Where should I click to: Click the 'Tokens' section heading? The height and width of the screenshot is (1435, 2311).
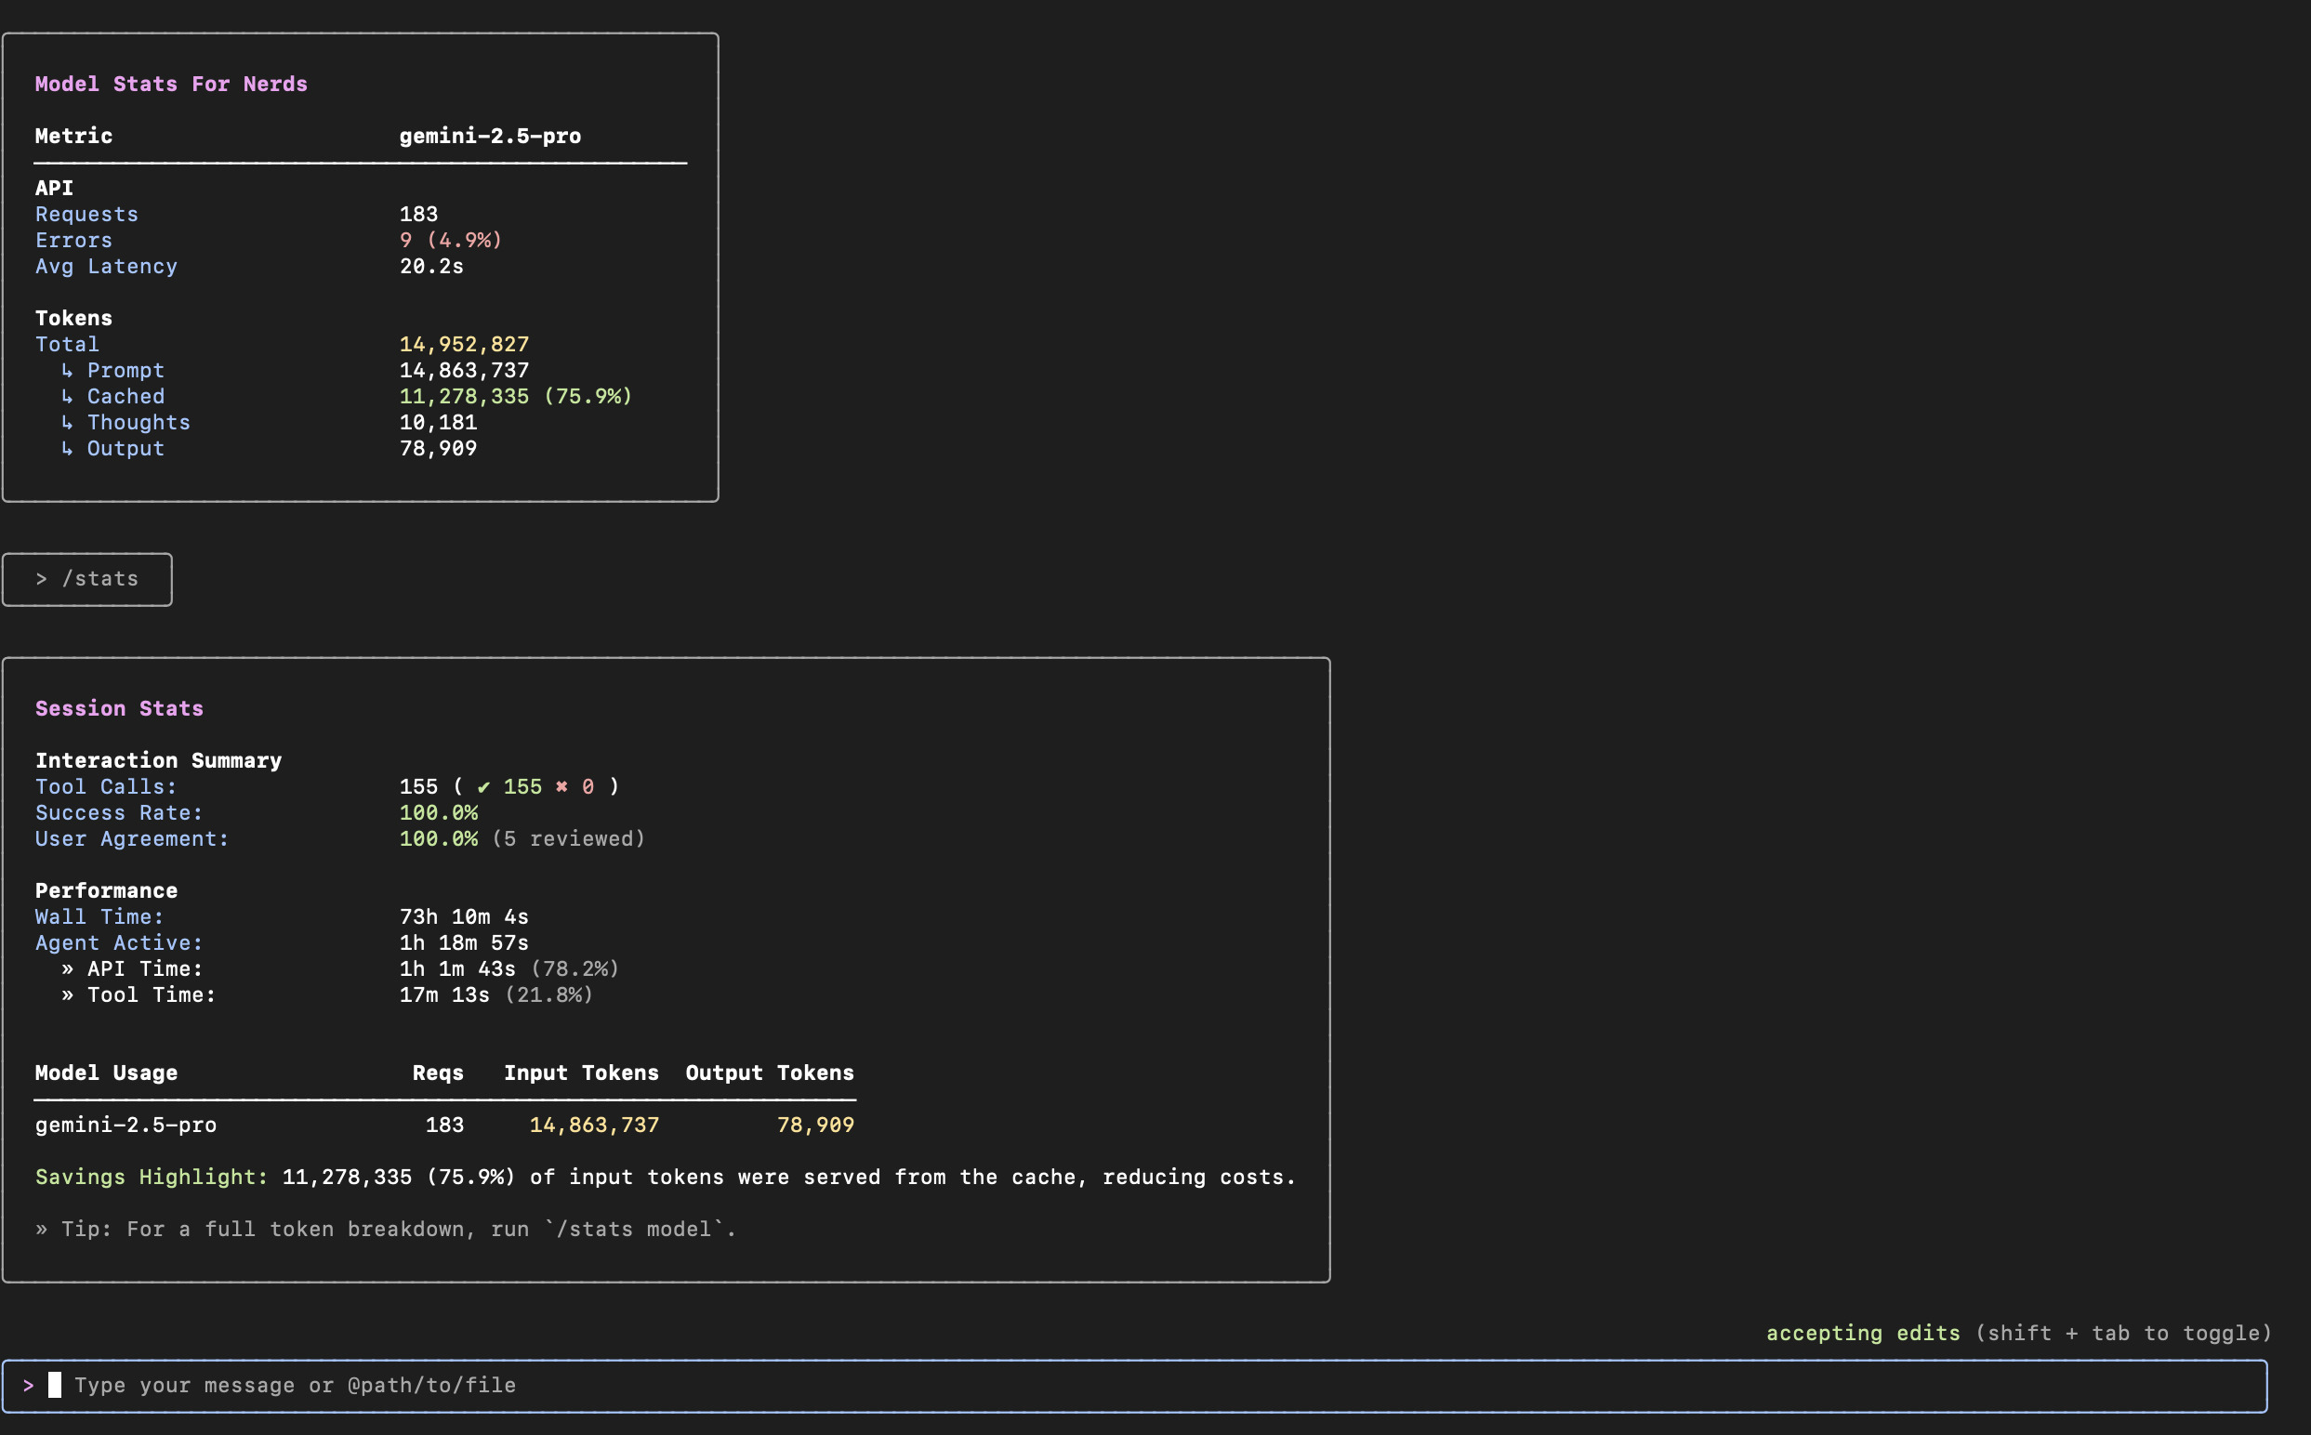pos(74,319)
